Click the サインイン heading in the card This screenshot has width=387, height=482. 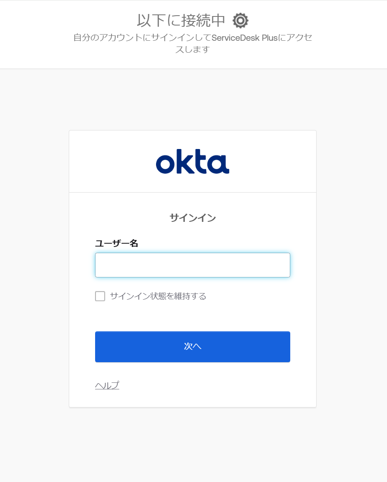click(192, 218)
